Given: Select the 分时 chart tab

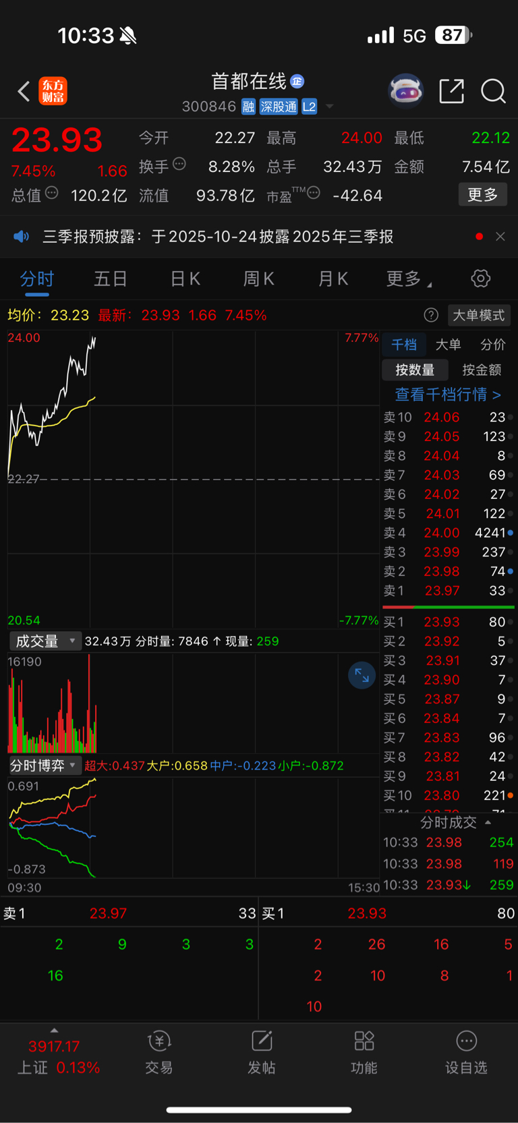Looking at the screenshot, I should 36,279.
